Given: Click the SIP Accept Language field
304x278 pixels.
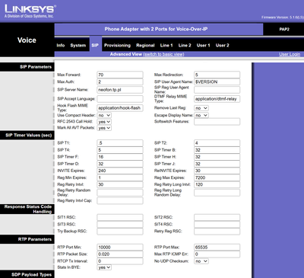Looking at the screenshot, I should 120,99.
